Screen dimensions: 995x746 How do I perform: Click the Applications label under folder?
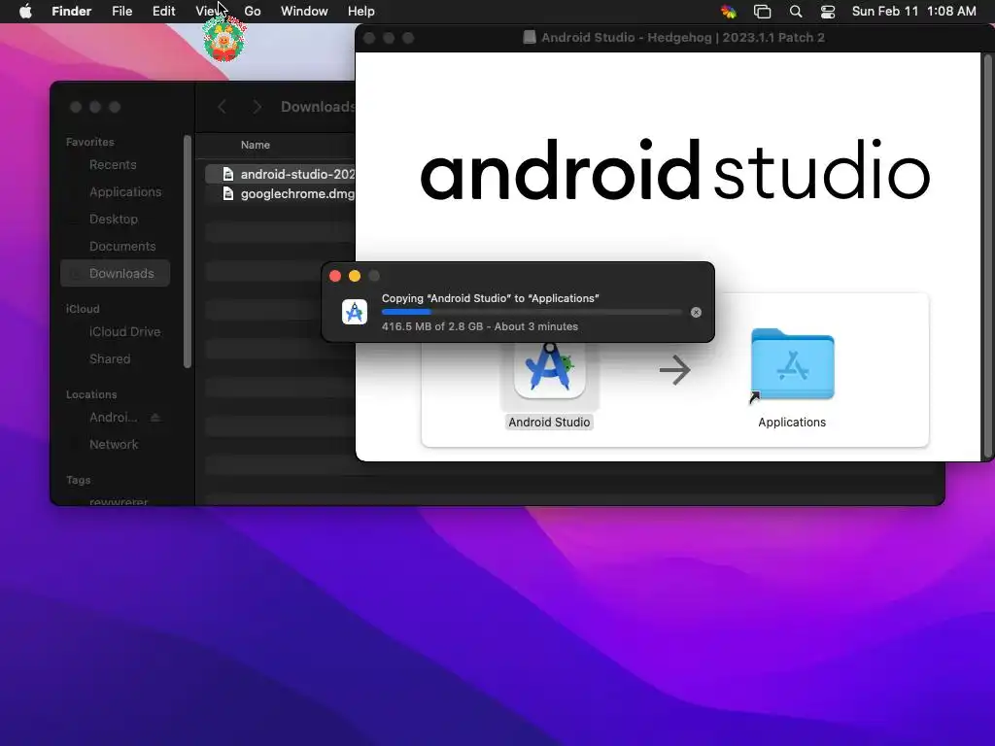pyautogui.click(x=792, y=423)
